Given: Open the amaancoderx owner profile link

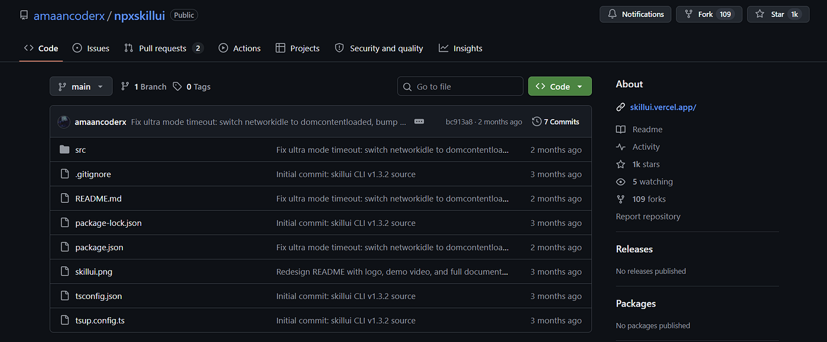Looking at the screenshot, I should pyautogui.click(x=69, y=15).
